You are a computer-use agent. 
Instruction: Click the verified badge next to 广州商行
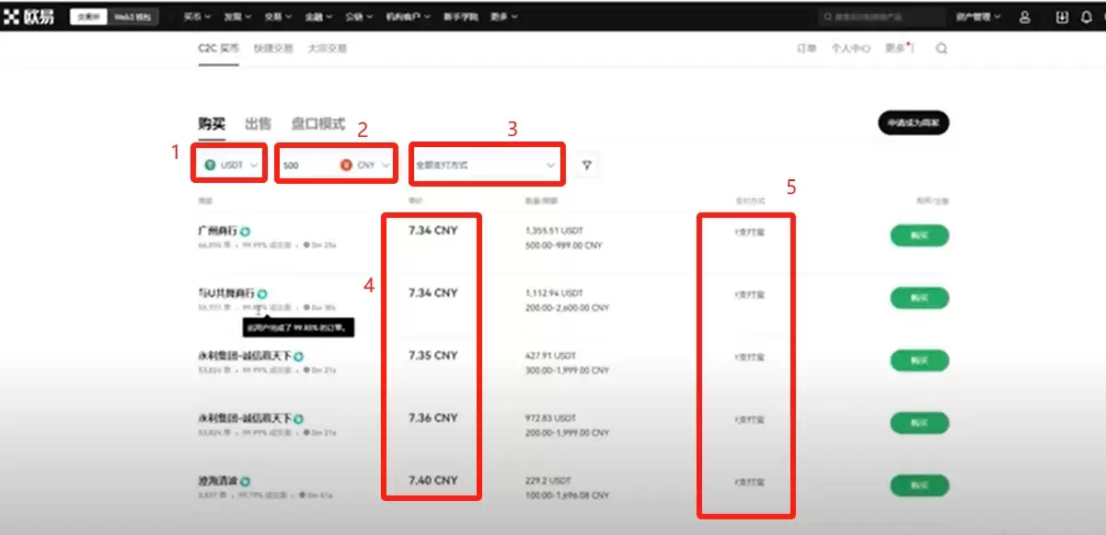[242, 231]
